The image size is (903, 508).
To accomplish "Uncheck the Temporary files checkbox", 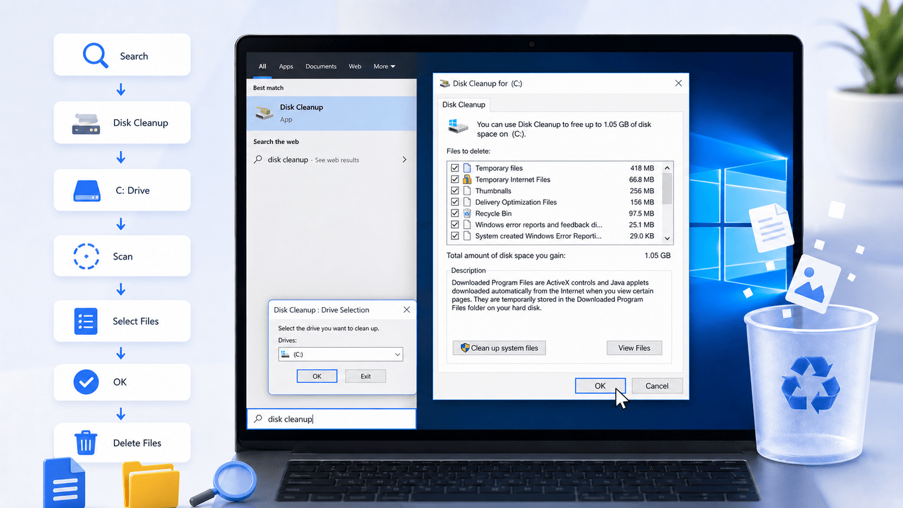I will click(x=455, y=168).
